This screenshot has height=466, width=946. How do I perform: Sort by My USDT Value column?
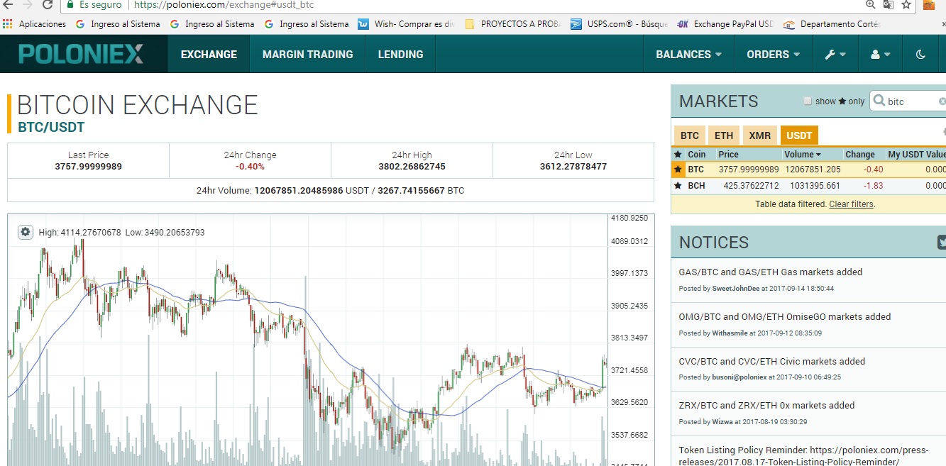[915, 154]
